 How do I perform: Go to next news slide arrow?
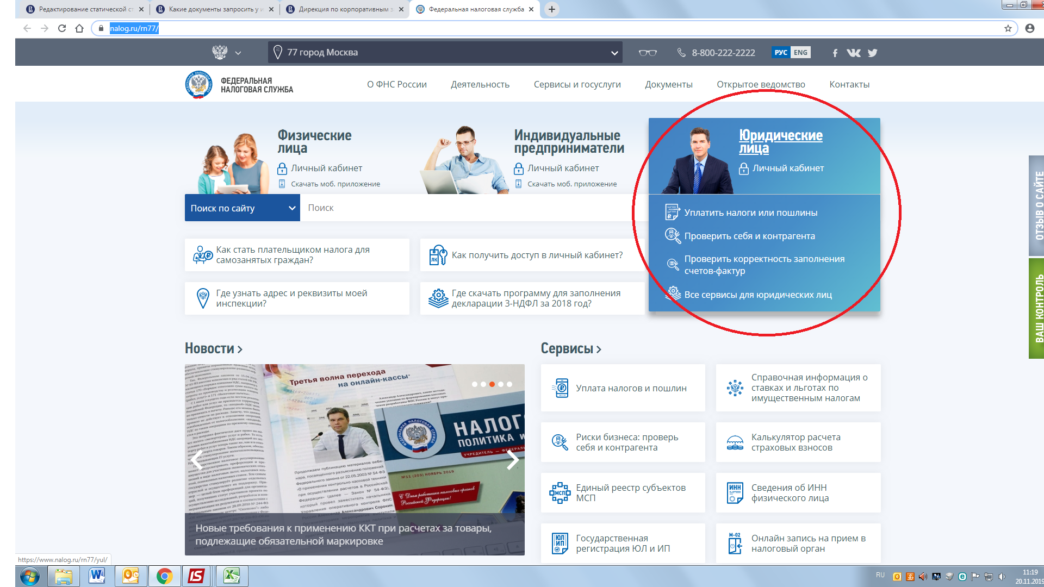coord(512,459)
